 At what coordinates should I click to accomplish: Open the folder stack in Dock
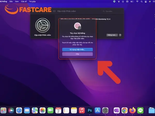(x=152, y=110)
